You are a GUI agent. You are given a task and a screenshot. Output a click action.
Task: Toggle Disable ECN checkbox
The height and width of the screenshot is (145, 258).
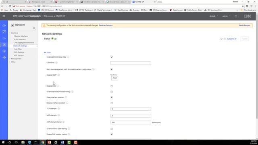pyautogui.click(x=112, y=86)
